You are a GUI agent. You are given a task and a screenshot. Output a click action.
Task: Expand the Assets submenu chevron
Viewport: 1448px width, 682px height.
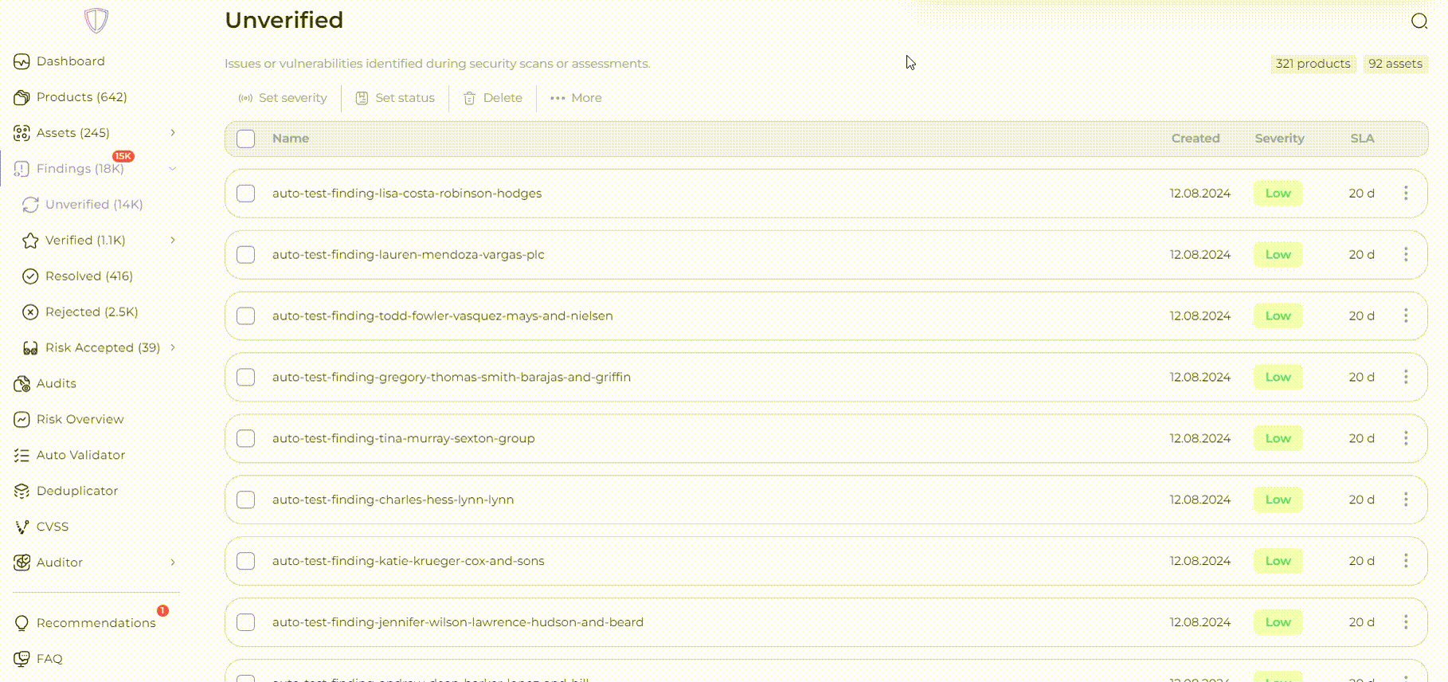[x=173, y=133]
